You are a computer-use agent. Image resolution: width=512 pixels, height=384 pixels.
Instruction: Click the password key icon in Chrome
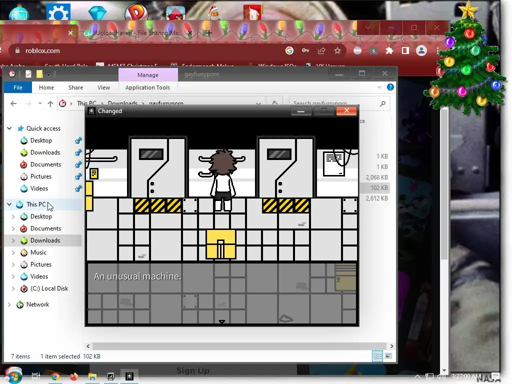pos(305,50)
